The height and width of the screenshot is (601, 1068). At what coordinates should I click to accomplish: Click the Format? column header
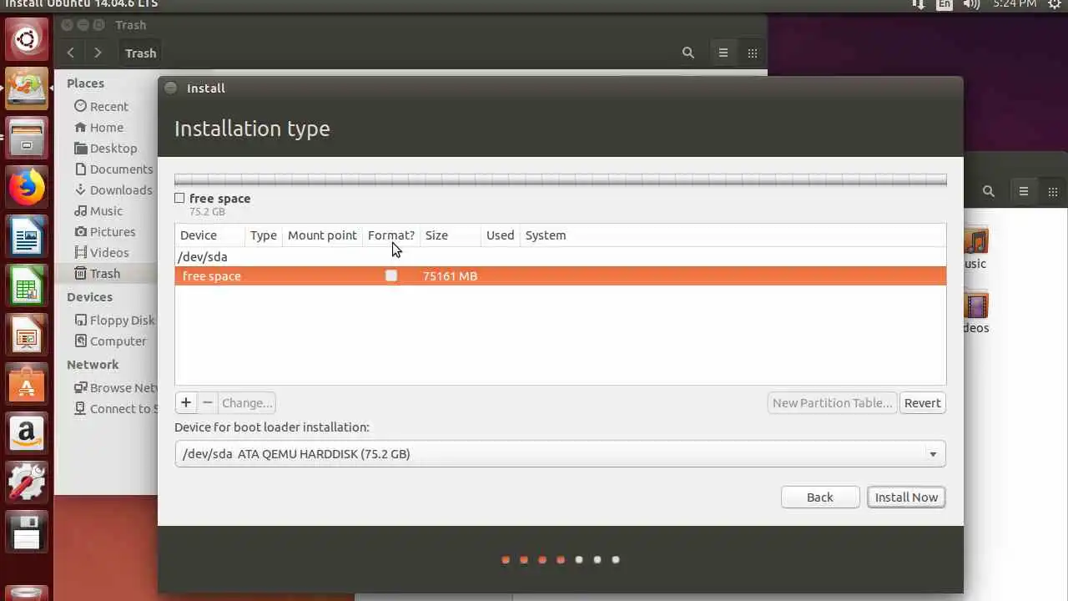pos(390,235)
